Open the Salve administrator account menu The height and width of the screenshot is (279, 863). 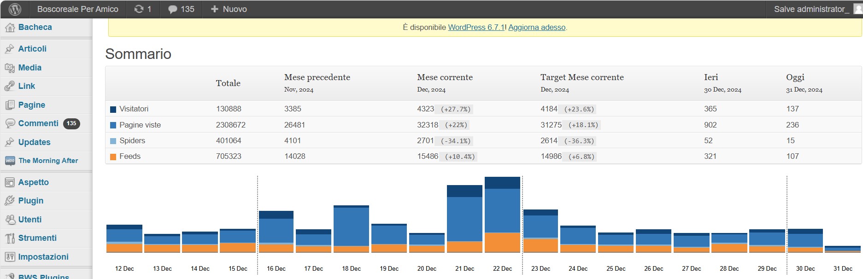pyautogui.click(x=811, y=9)
